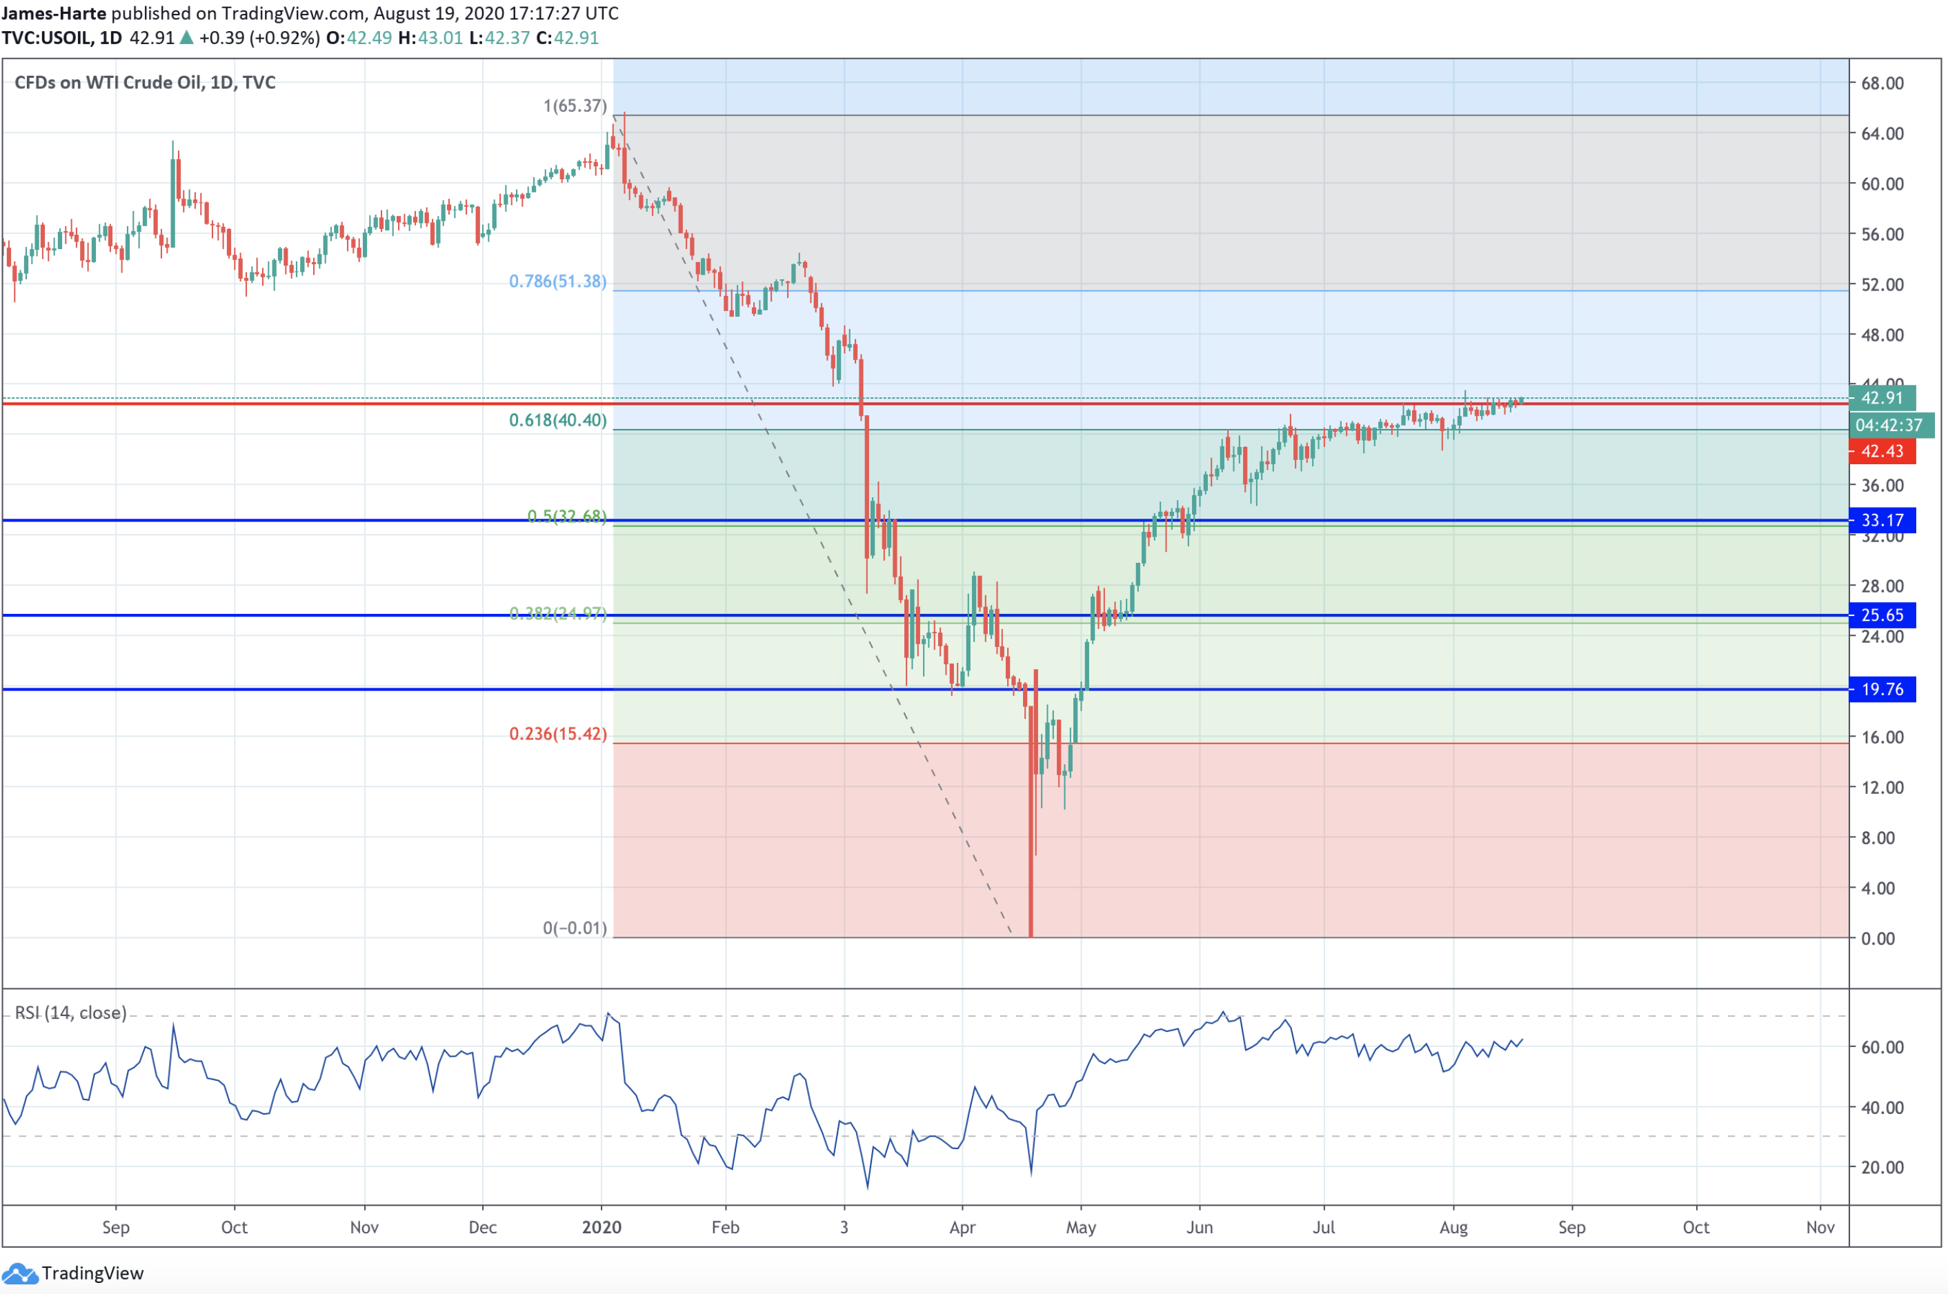Click the 1(65.37) Fibonacci top label

click(x=575, y=106)
